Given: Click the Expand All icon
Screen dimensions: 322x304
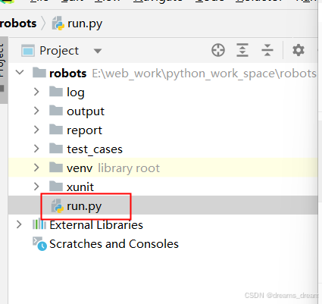Looking at the screenshot, I should pyautogui.click(x=242, y=50).
